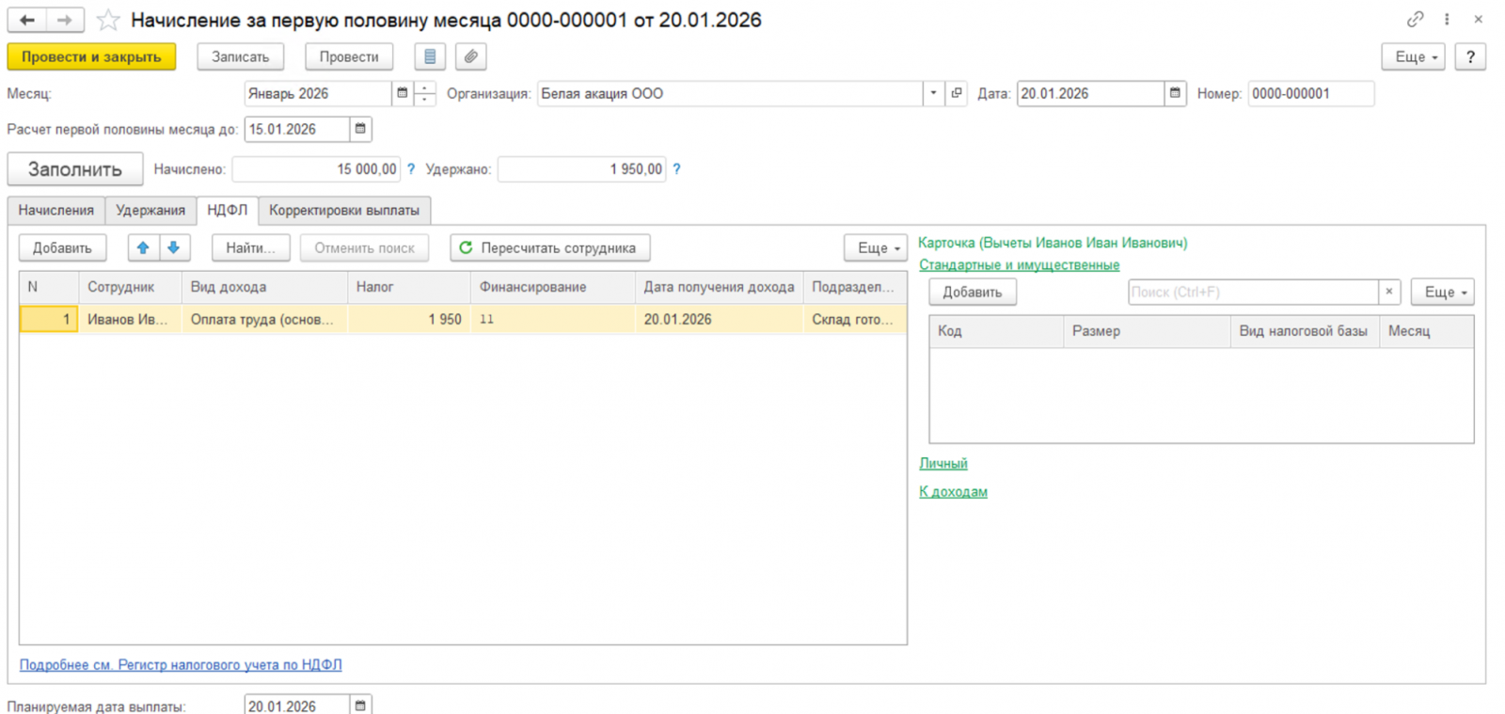Open attached files with paperclip icon
Image resolution: width=1505 pixels, height=714 pixels.
(470, 56)
